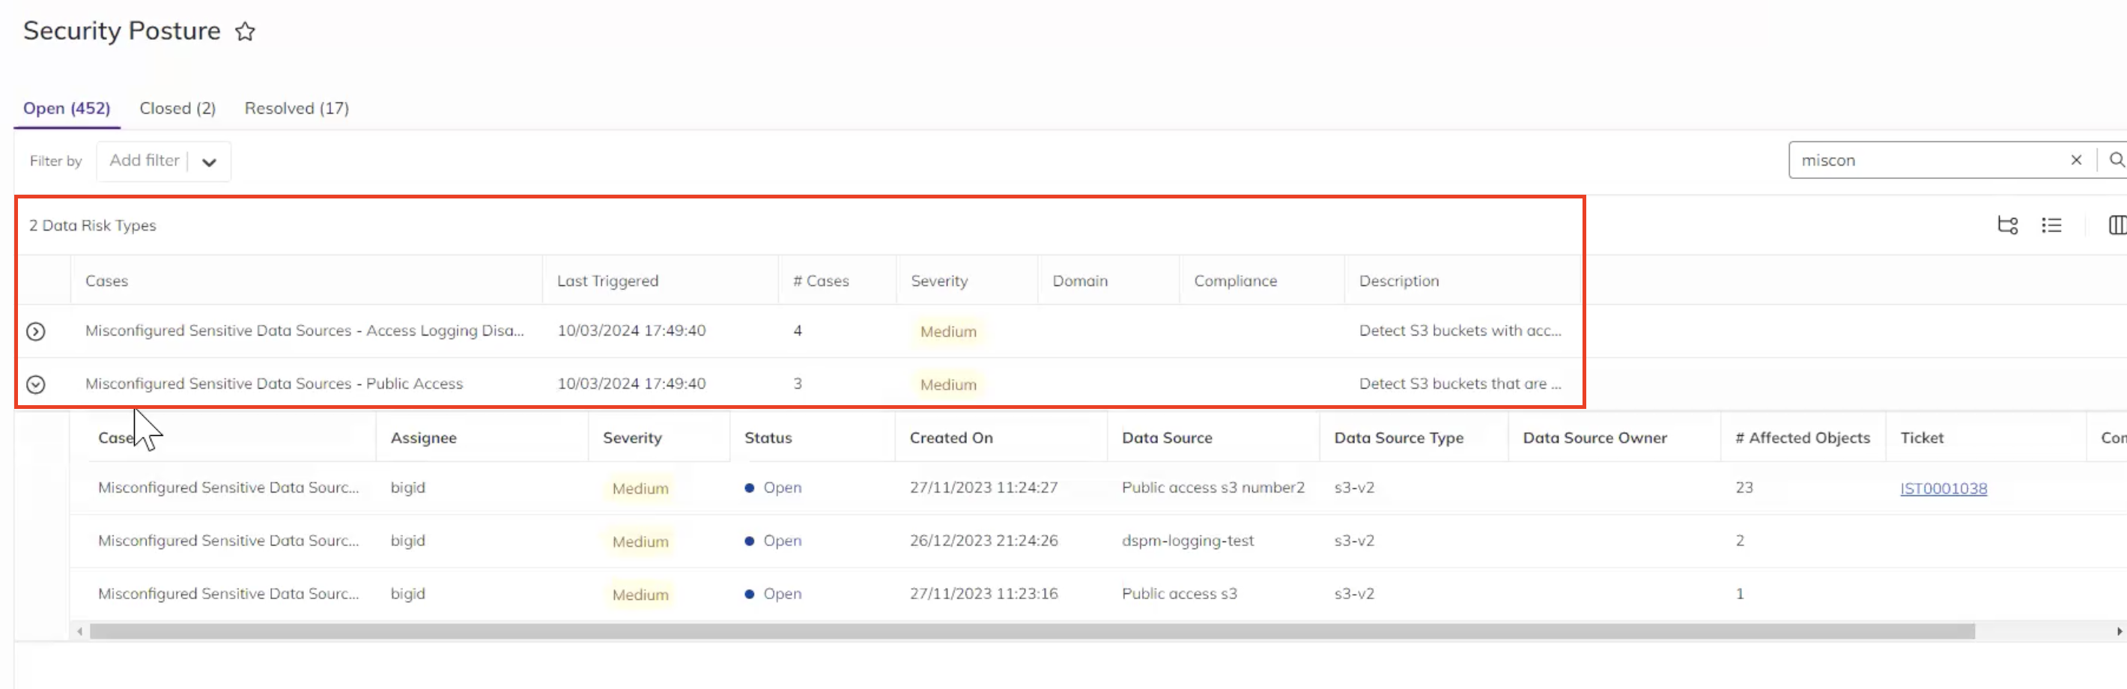The width and height of the screenshot is (2127, 689).
Task: Open ticket link IST0001038
Action: tap(1943, 488)
